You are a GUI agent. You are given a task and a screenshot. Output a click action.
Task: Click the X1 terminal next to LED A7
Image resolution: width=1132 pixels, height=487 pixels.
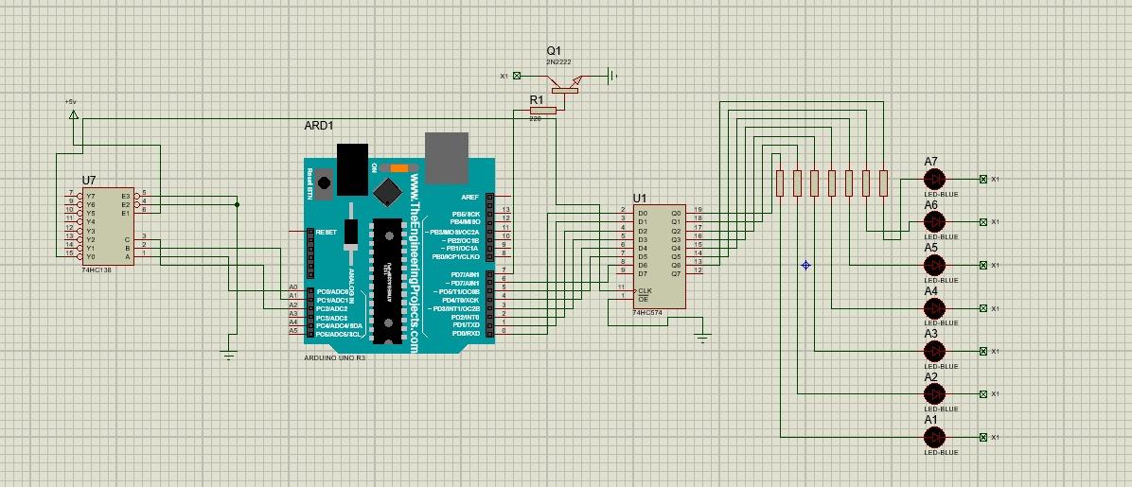coord(982,179)
